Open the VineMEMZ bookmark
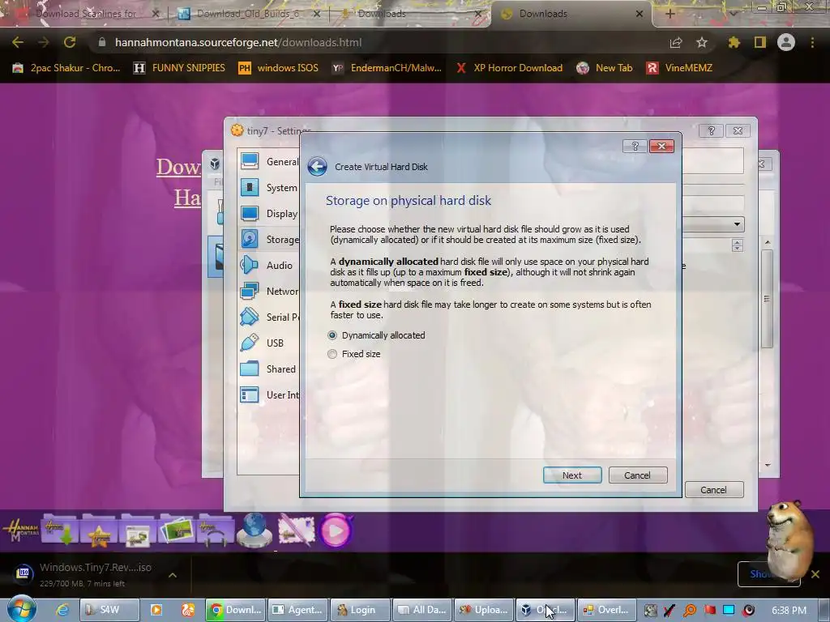This screenshot has height=622, width=830. (680, 68)
